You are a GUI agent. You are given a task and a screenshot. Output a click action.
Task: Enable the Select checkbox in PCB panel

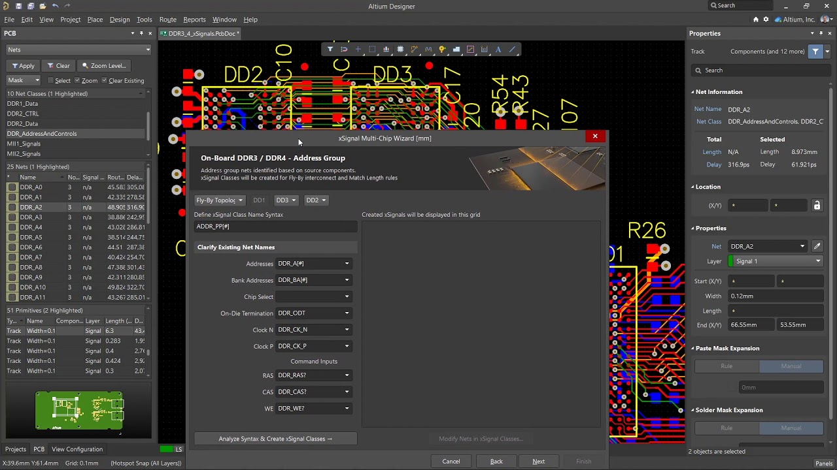(x=50, y=81)
